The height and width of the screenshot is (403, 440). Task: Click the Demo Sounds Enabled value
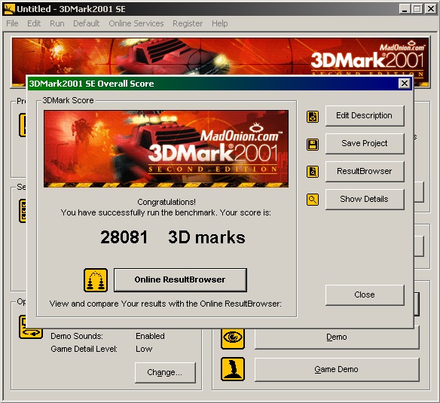click(x=150, y=336)
